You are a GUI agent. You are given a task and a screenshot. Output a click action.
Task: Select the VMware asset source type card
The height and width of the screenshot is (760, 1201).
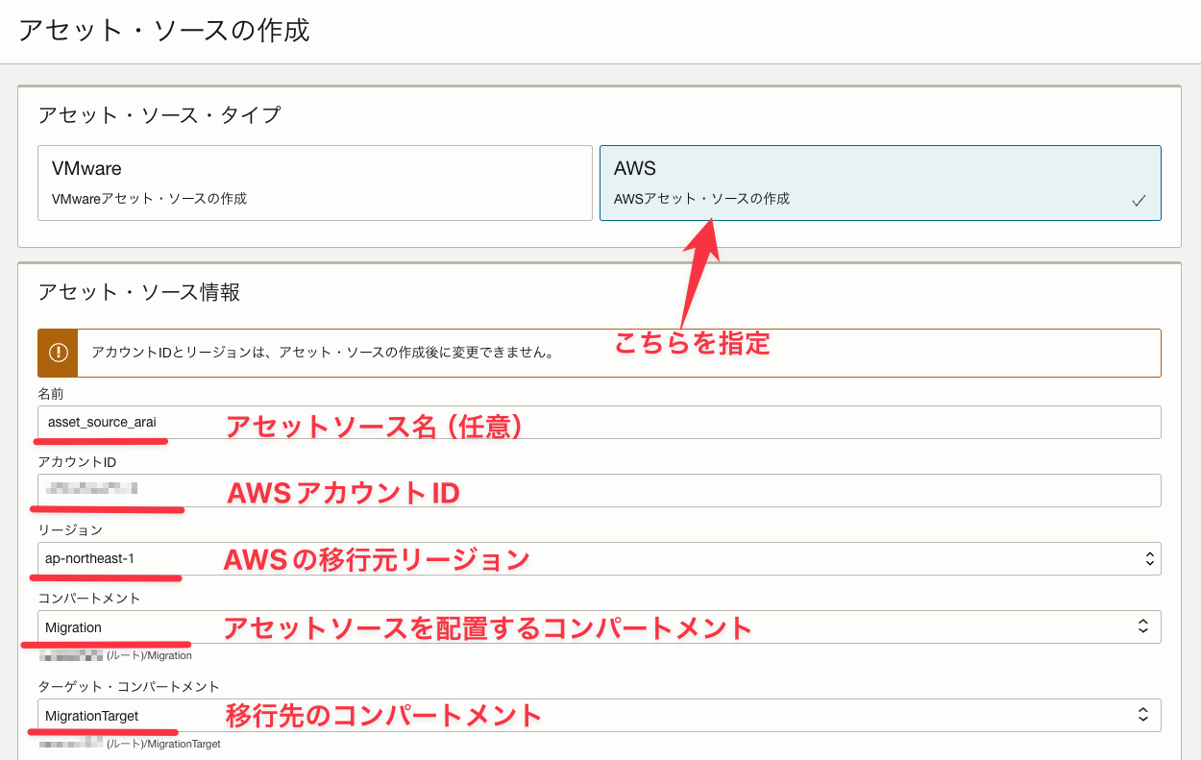coord(315,183)
